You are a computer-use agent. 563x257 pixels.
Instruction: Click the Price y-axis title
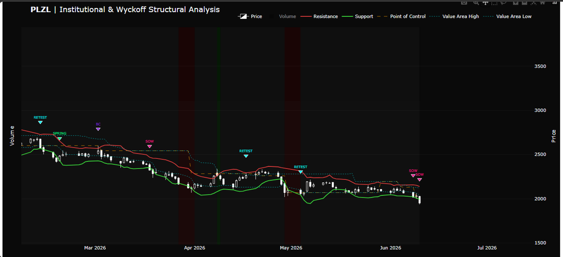554,135
